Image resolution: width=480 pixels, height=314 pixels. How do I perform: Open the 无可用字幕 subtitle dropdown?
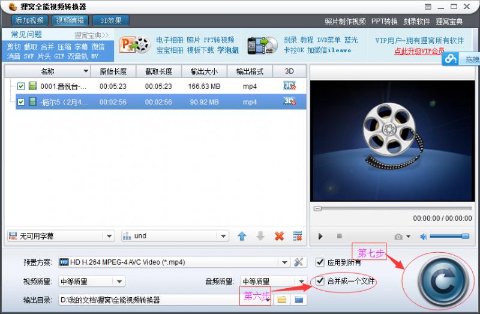[x=108, y=236]
